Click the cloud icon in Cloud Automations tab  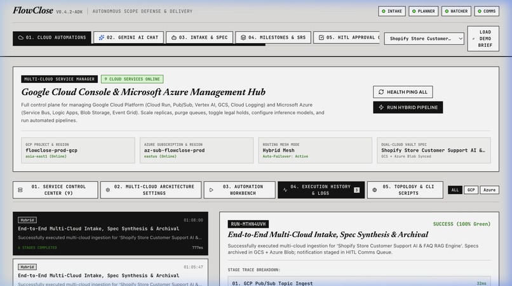(x=20, y=38)
